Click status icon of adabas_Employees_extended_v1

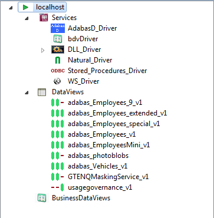point(57,113)
